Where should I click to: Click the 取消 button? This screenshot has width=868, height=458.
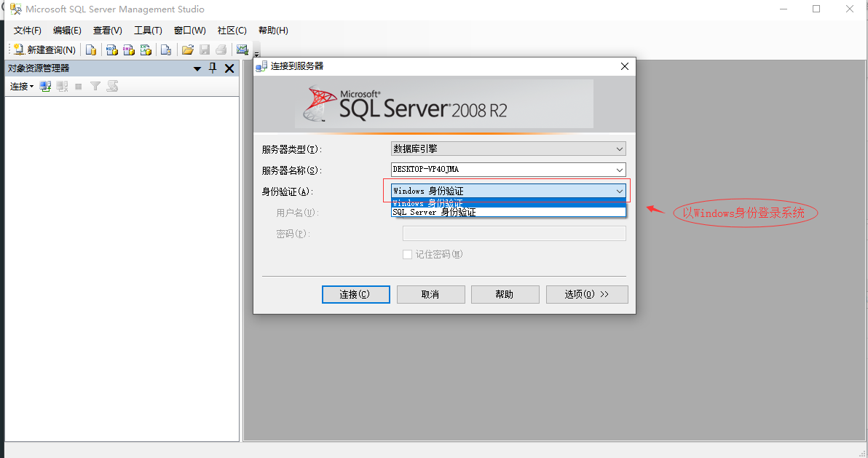point(430,295)
